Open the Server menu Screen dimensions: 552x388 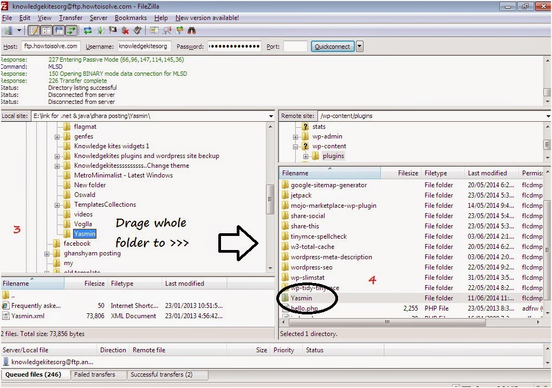98,18
